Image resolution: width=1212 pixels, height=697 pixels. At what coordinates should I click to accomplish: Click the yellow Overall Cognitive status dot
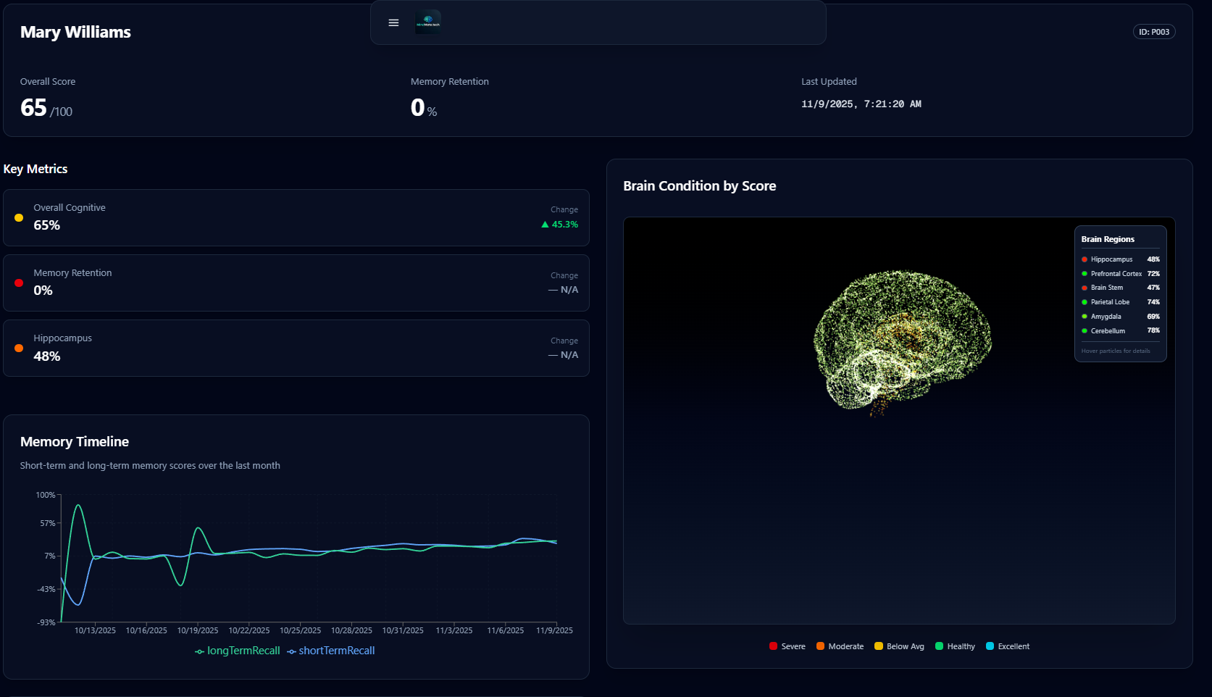(19, 217)
